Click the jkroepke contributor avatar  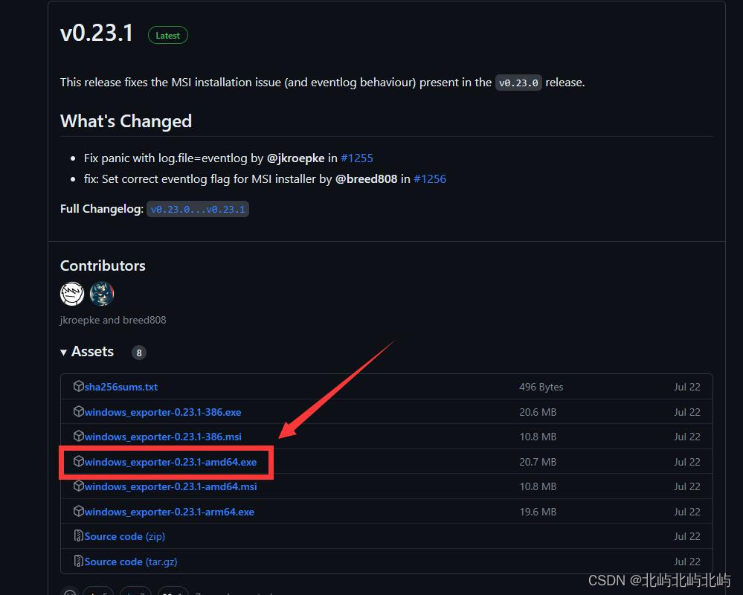tap(72, 294)
